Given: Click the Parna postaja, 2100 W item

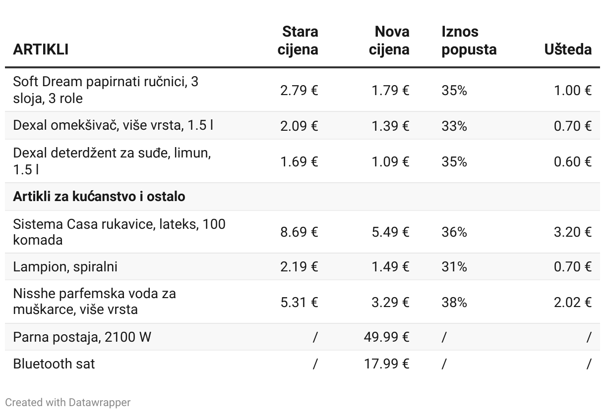Looking at the screenshot, I should [x=82, y=337].
